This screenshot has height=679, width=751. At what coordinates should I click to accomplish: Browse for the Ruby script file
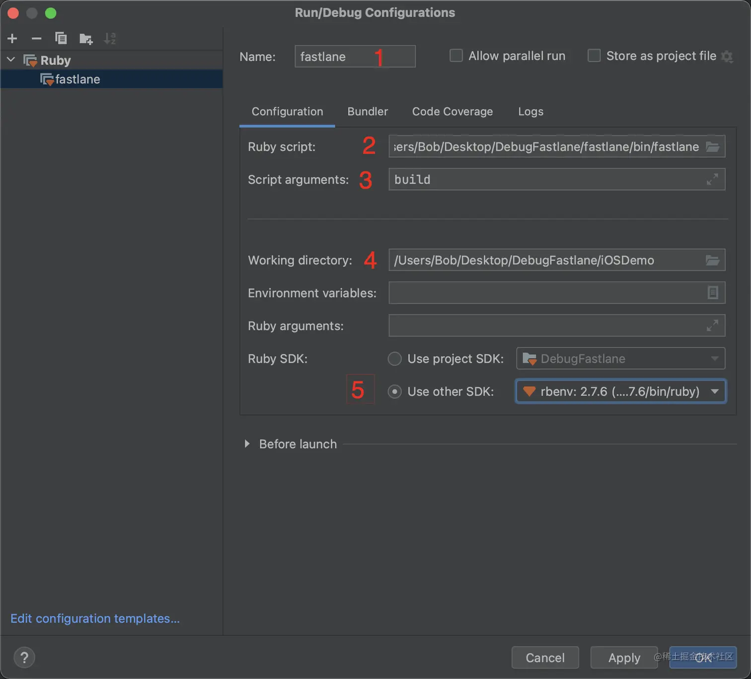(713, 147)
